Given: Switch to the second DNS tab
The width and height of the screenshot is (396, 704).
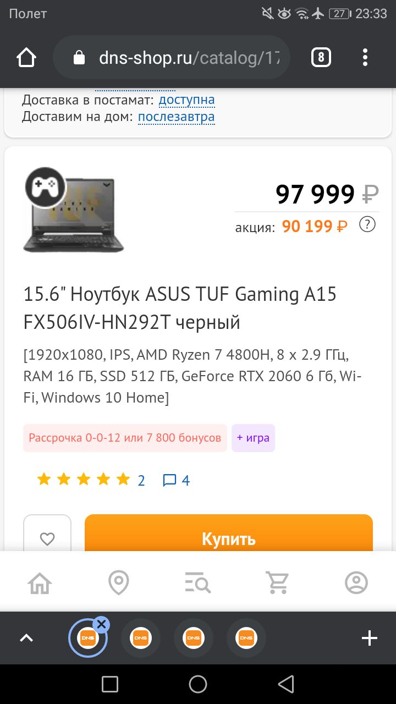Looking at the screenshot, I should coord(141,638).
